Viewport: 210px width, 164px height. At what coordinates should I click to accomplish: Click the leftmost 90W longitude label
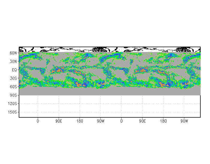101,121
